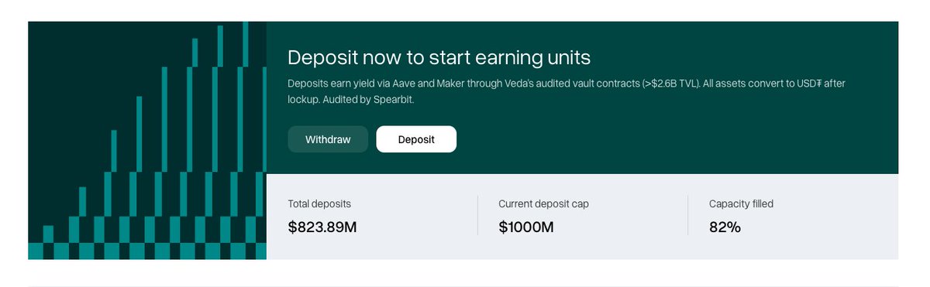Select the $823.89M value
The width and height of the screenshot is (930, 287).
click(322, 227)
